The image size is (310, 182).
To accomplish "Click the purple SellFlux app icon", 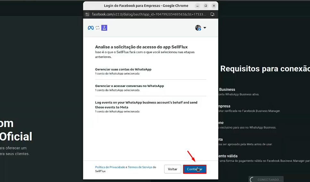I will tap(104, 28).
